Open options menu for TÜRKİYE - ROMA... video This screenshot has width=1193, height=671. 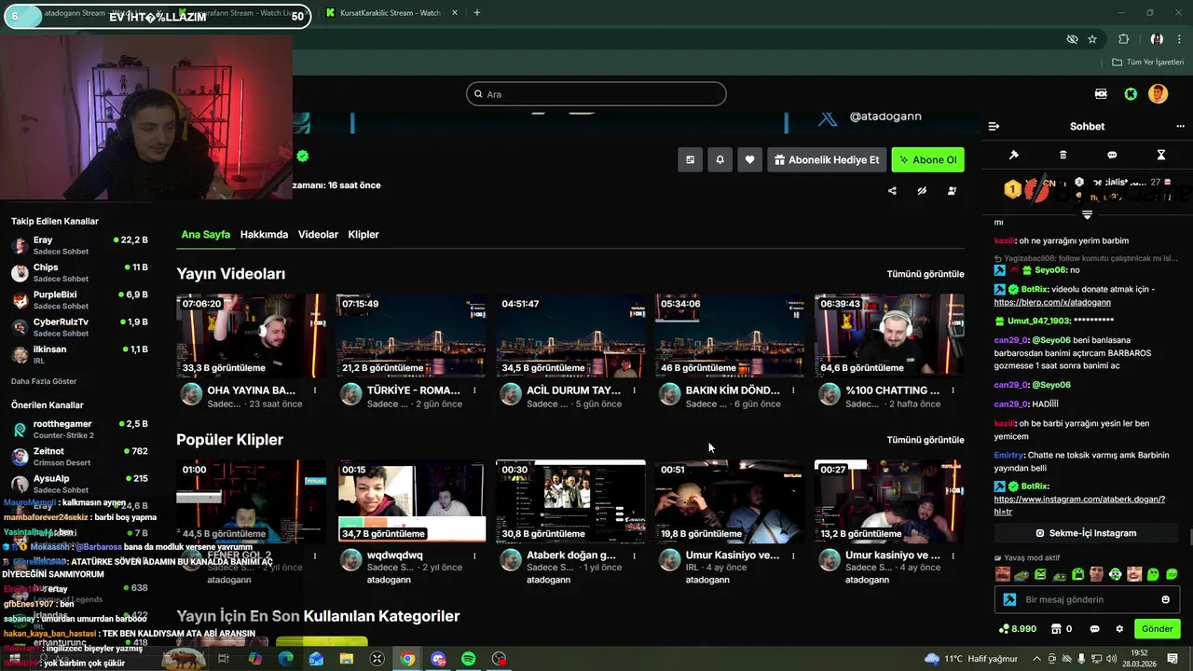click(474, 390)
